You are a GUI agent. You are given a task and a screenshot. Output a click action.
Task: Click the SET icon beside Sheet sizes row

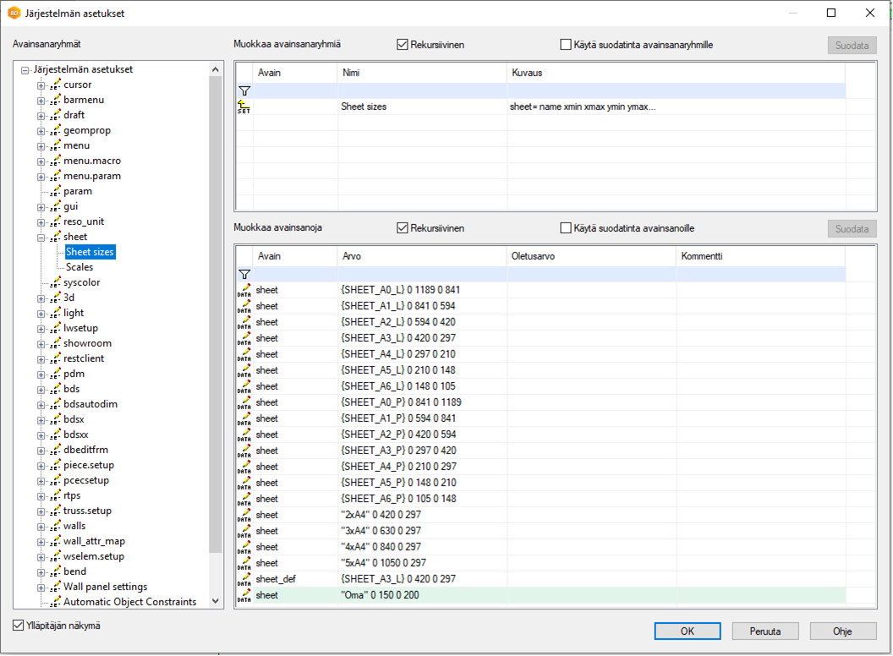click(244, 107)
